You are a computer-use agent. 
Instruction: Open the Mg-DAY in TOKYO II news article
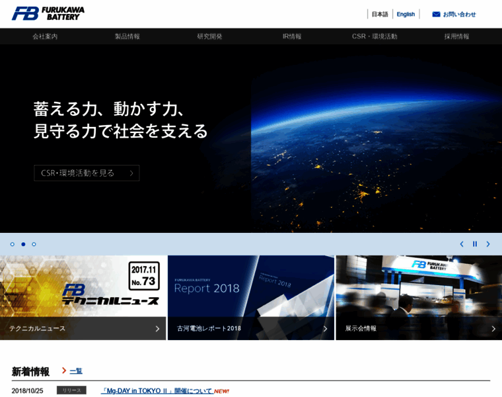point(157,391)
